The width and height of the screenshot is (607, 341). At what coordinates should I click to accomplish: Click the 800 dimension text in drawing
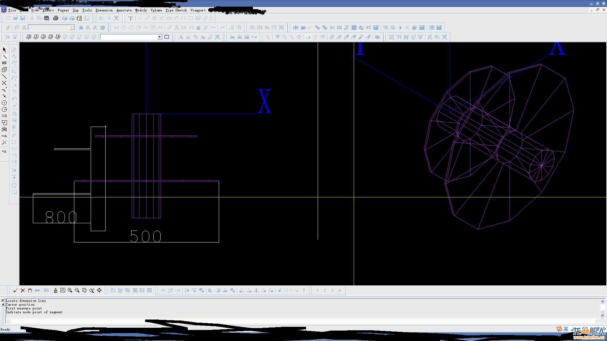click(x=61, y=217)
